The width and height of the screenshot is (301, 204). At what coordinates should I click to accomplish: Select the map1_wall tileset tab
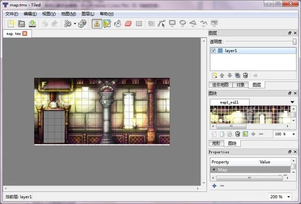tap(229, 102)
